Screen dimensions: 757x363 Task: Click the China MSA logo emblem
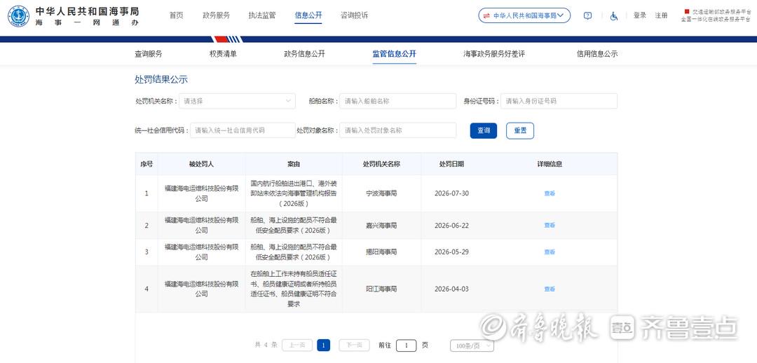point(18,16)
